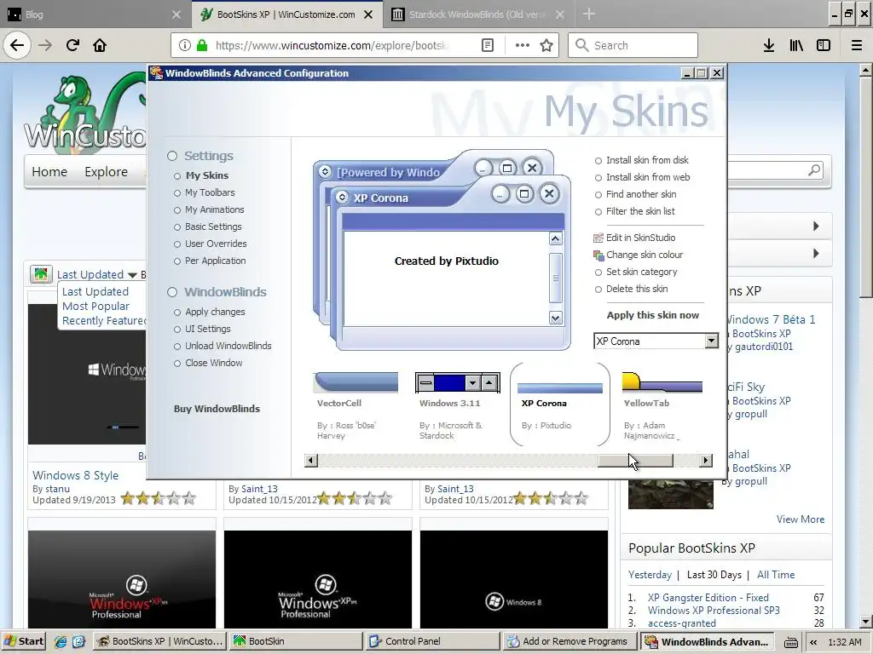Choose Recently Featured sort option

point(103,321)
